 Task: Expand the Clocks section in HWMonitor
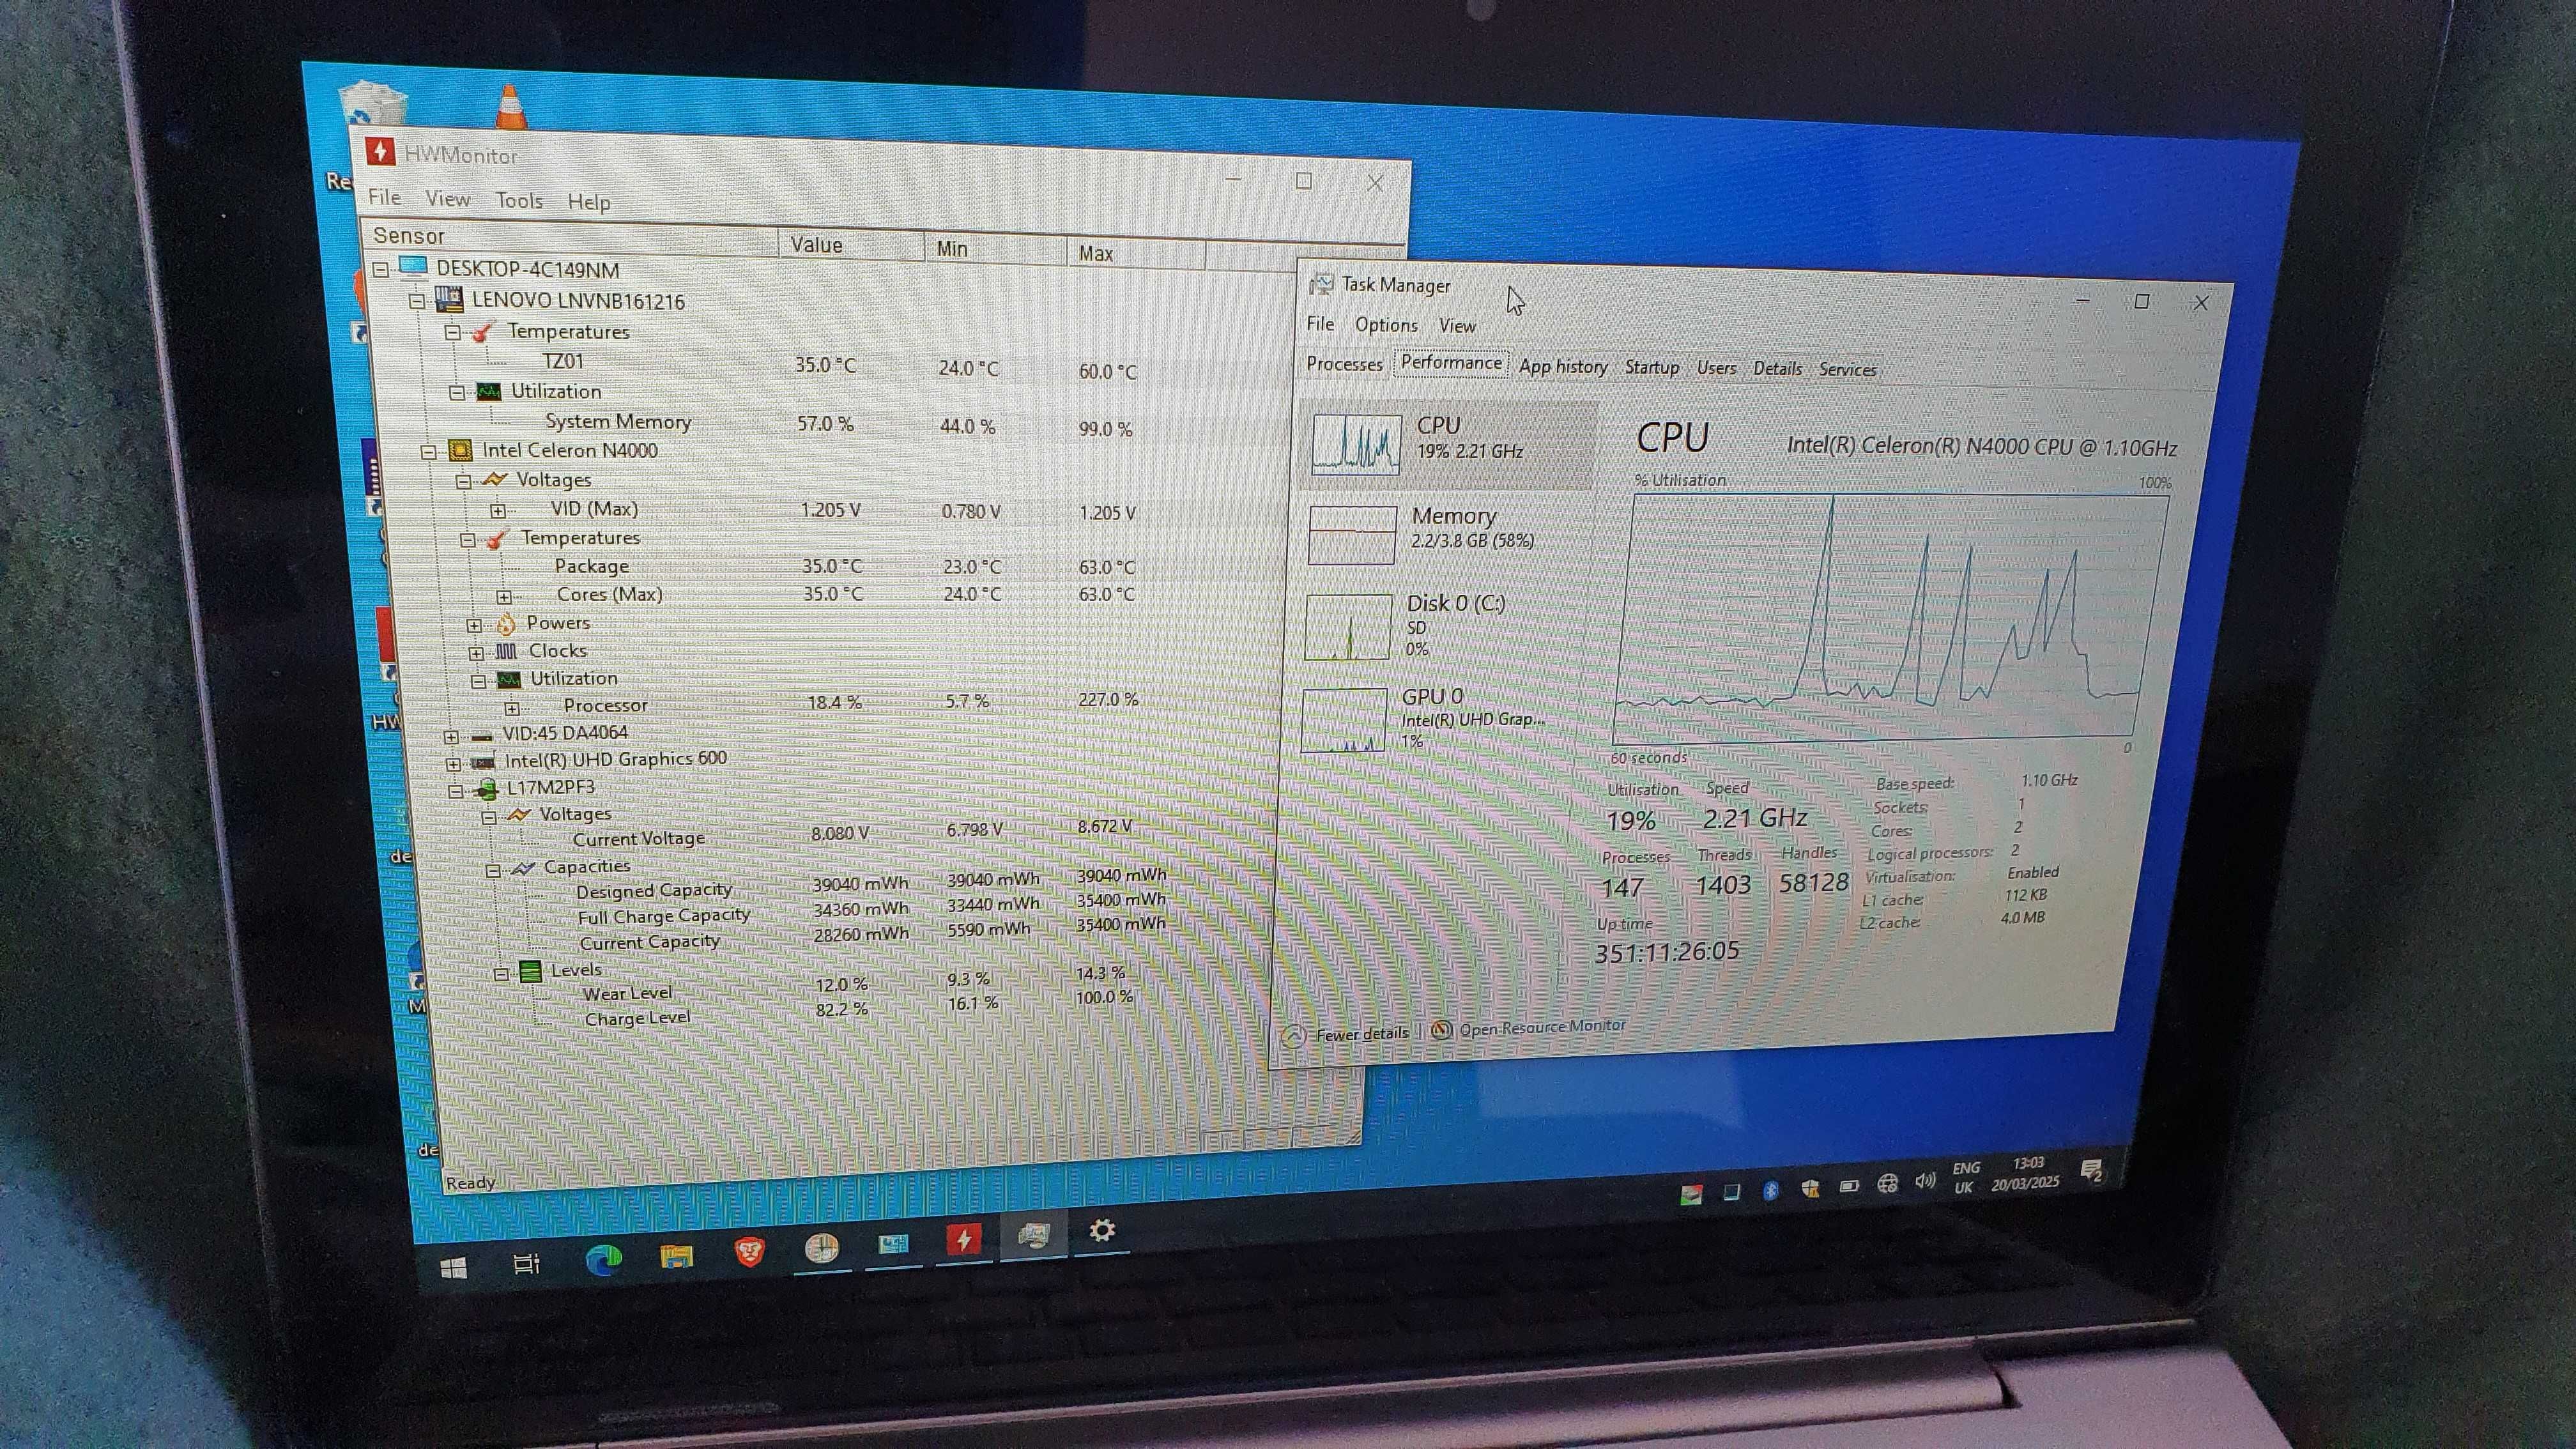(477, 653)
